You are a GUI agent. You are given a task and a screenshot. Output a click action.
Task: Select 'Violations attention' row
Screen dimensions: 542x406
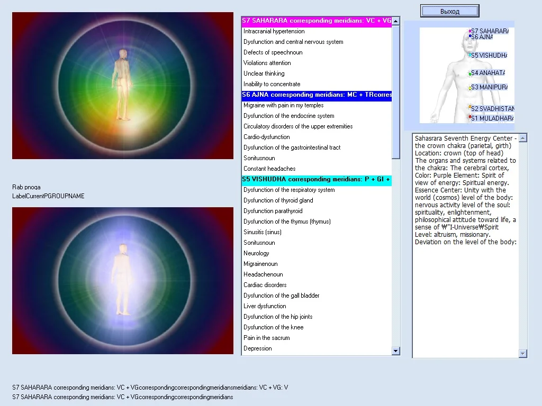pos(317,63)
